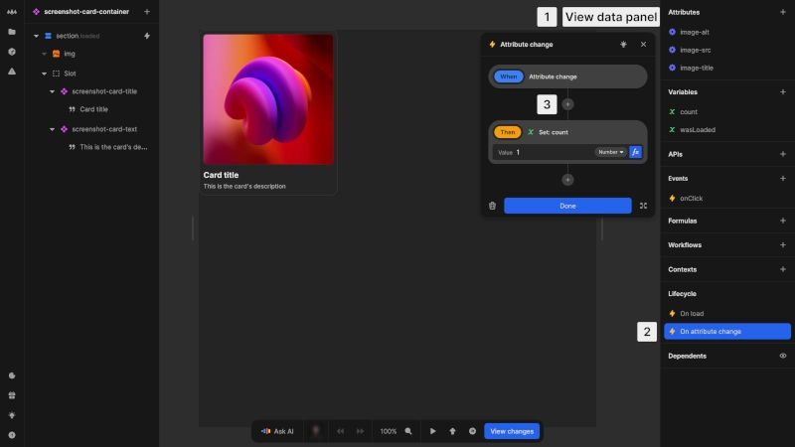Add a new context
This screenshot has width=795, height=447.
(782, 269)
